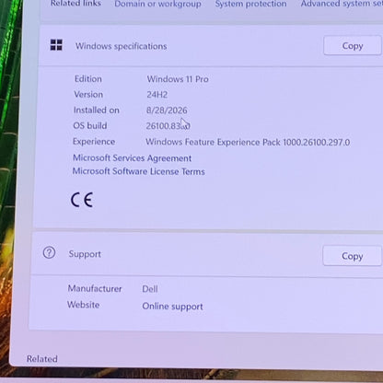Select the 24H2 version value

coord(157,95)
